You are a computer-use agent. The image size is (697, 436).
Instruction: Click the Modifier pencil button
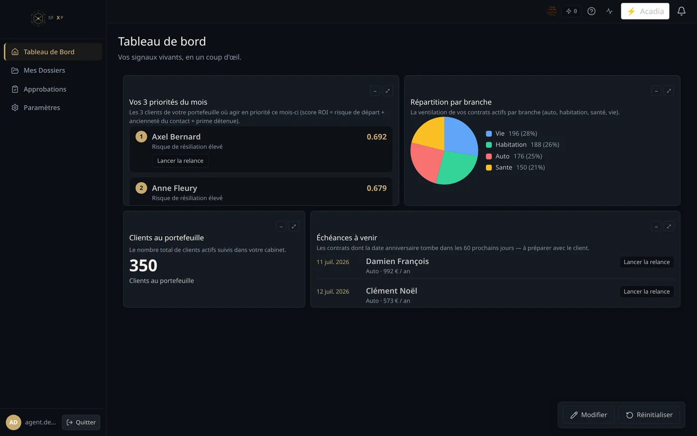tap(588, 415)
